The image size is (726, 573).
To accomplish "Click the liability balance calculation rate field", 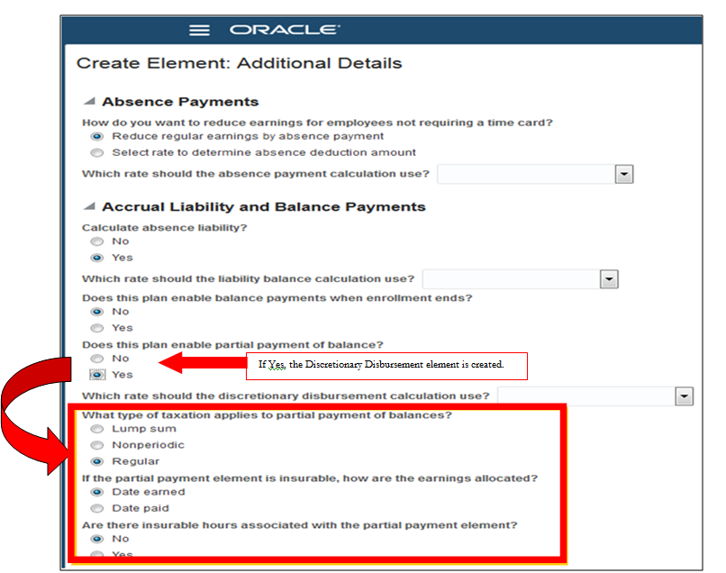I will (x=511, y=280).
